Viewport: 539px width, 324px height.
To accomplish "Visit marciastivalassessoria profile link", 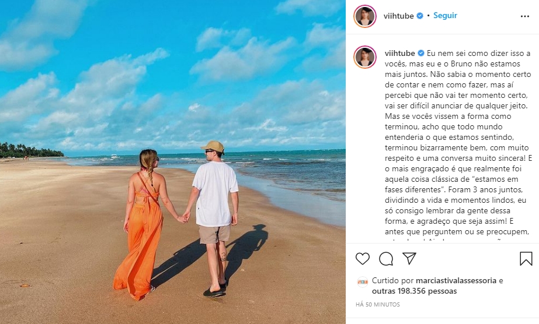I will click(456, 280).
